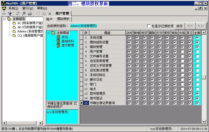Click the 价格 column header

coord(182,33)
